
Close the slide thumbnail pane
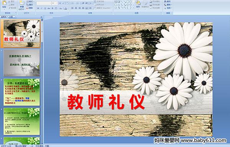41,17
